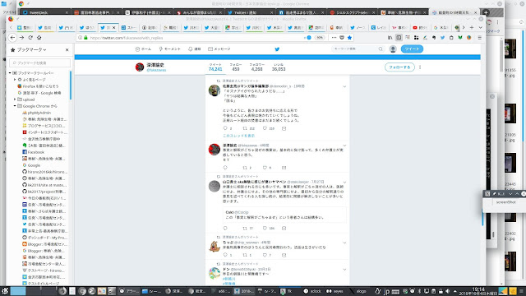
Task: Open new tab in the Chrome window
Action: pyautogui.click(x=486, y=13)
